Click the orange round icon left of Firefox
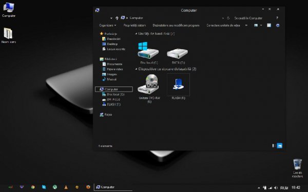 coord(77,187)
